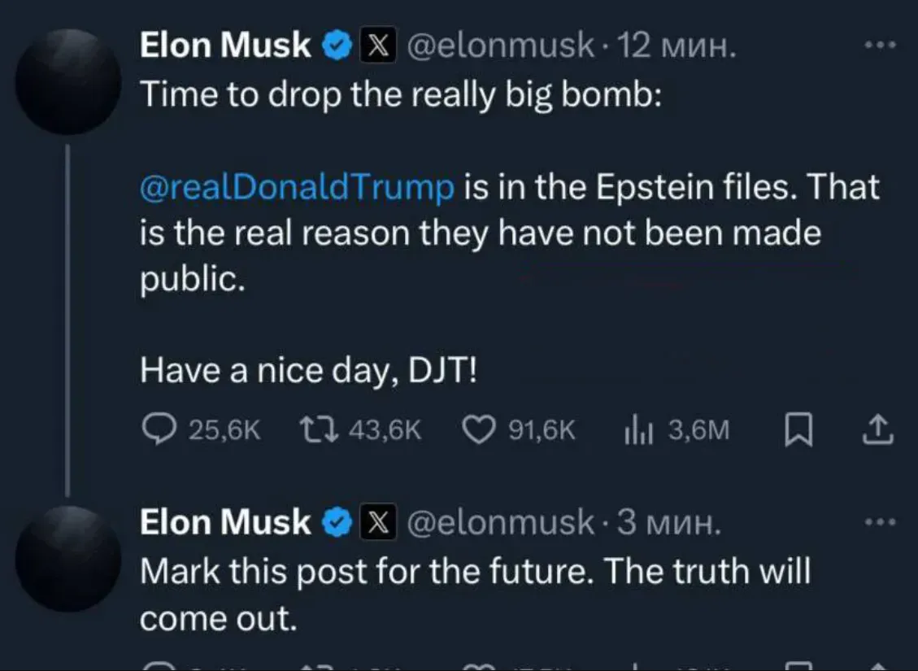Repost the 'really big bomb' tweet

(x=360, y=429)
